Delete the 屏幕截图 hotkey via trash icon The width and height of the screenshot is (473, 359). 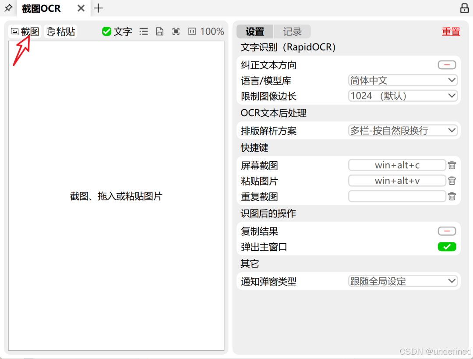pos(452,165)
